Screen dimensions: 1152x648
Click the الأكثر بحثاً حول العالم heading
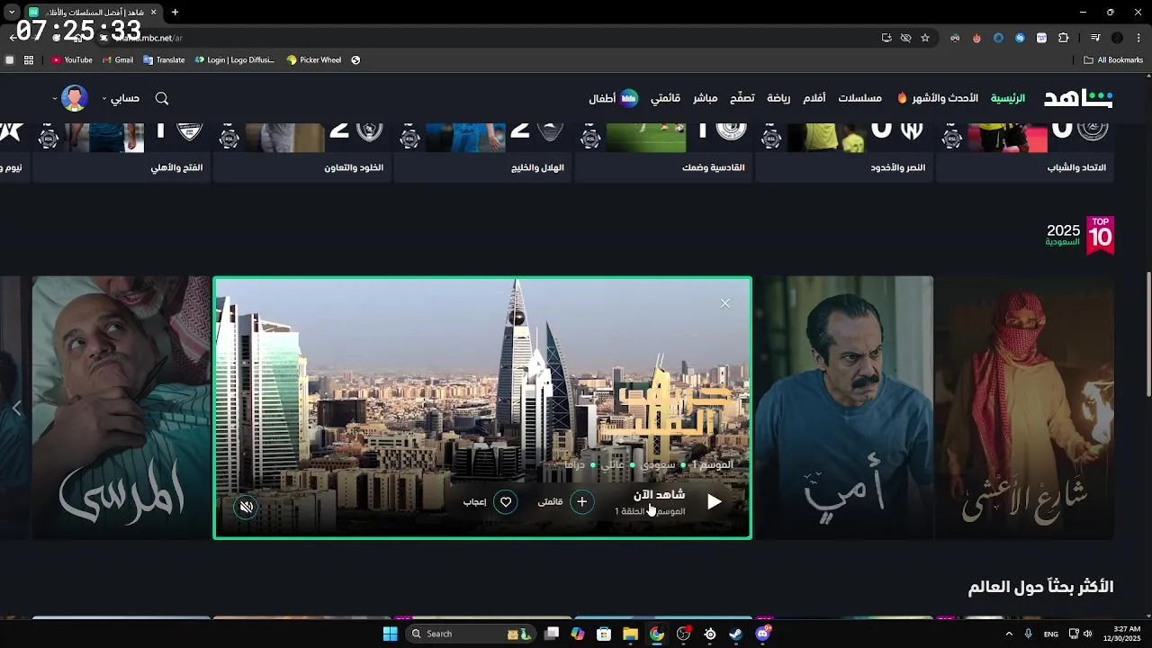click(x=1040, y=587)
